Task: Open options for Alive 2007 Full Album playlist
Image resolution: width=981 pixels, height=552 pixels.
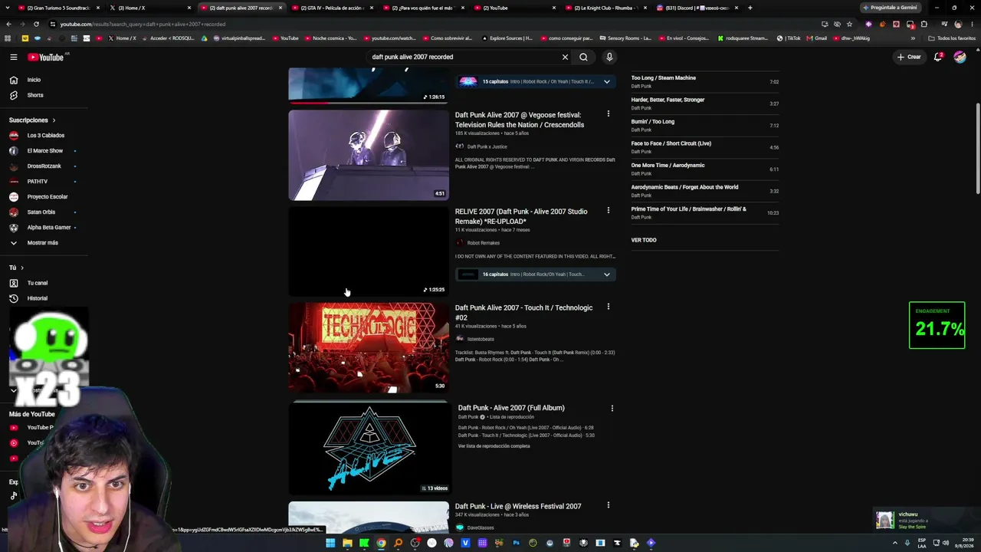Action: point(612,408)
